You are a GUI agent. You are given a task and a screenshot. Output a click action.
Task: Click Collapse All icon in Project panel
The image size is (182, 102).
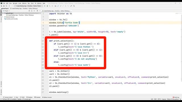pyautogui.click(x=34, y=11)
